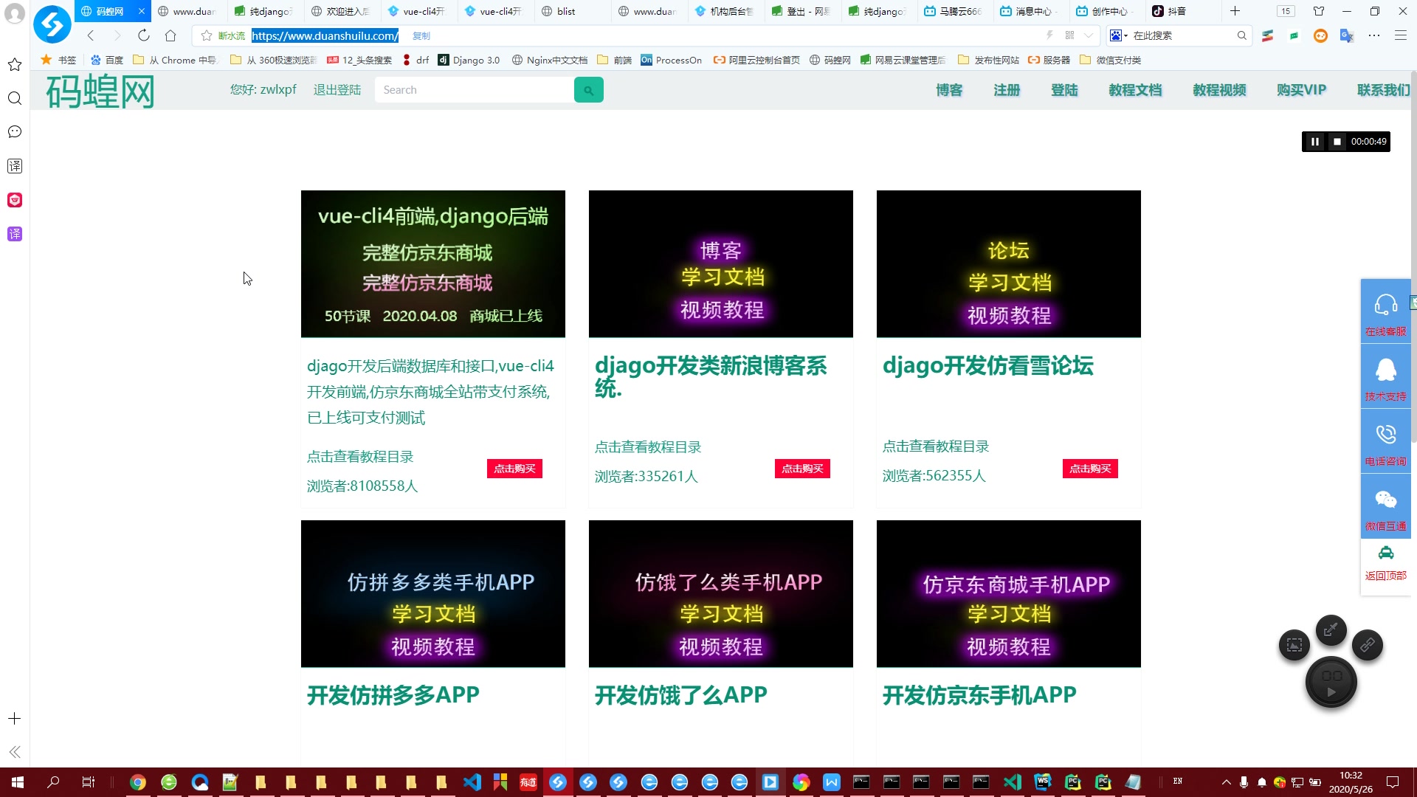Click the floating screenshot capture button
This screenshot has height=797, width=1417.
(1294, 645)
